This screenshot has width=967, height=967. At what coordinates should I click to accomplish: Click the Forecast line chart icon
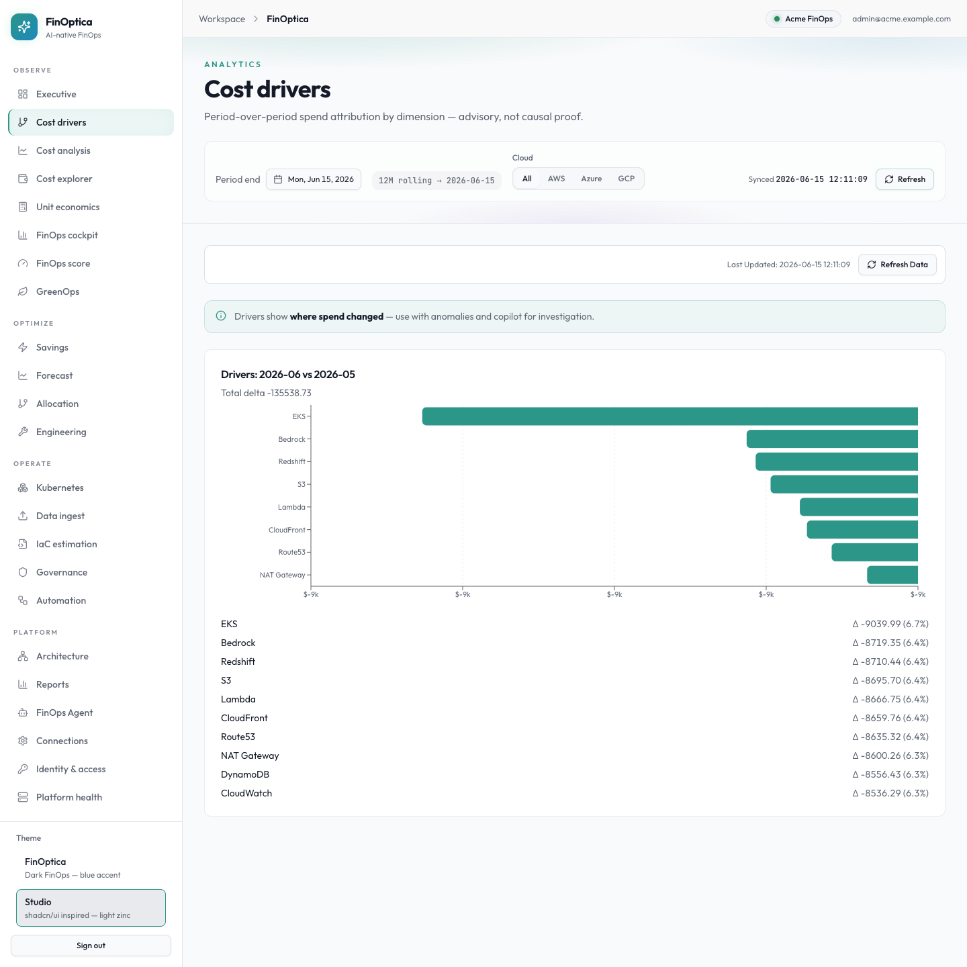pyautogui.click(x=23, y=375)
